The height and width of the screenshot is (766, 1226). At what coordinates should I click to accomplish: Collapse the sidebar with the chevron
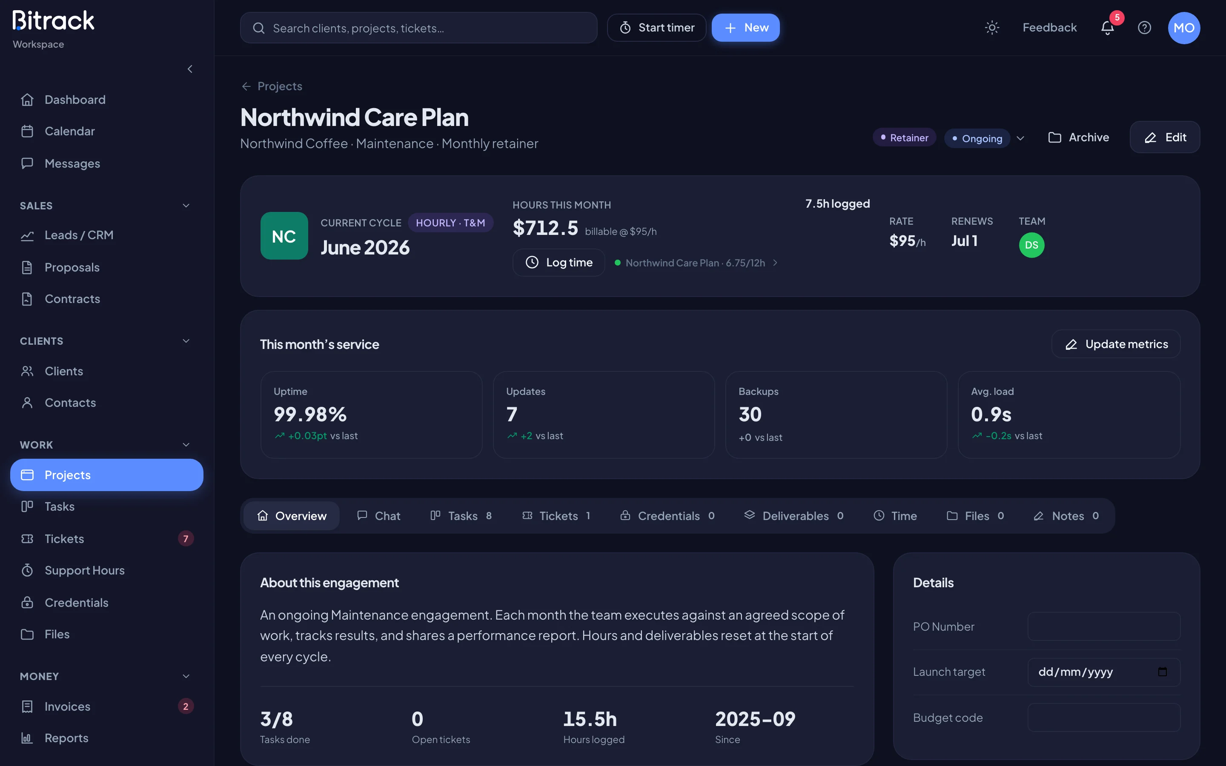pos(190,69)
